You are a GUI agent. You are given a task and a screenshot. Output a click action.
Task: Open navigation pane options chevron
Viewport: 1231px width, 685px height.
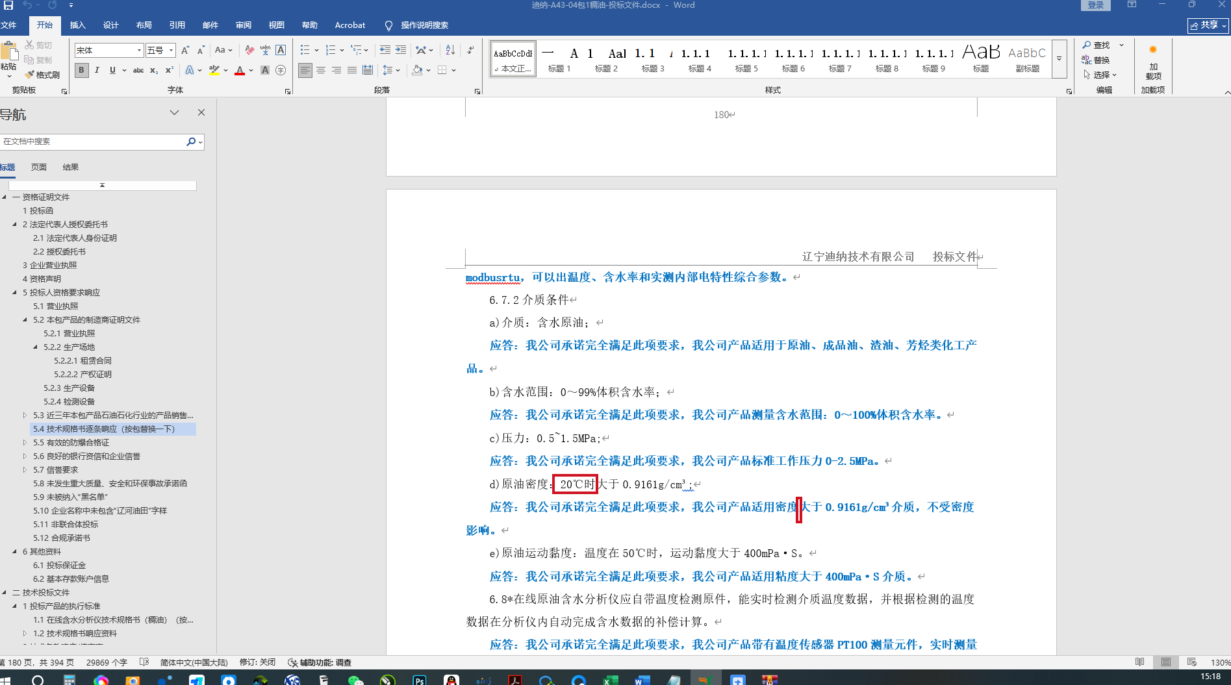coord(174,113)
